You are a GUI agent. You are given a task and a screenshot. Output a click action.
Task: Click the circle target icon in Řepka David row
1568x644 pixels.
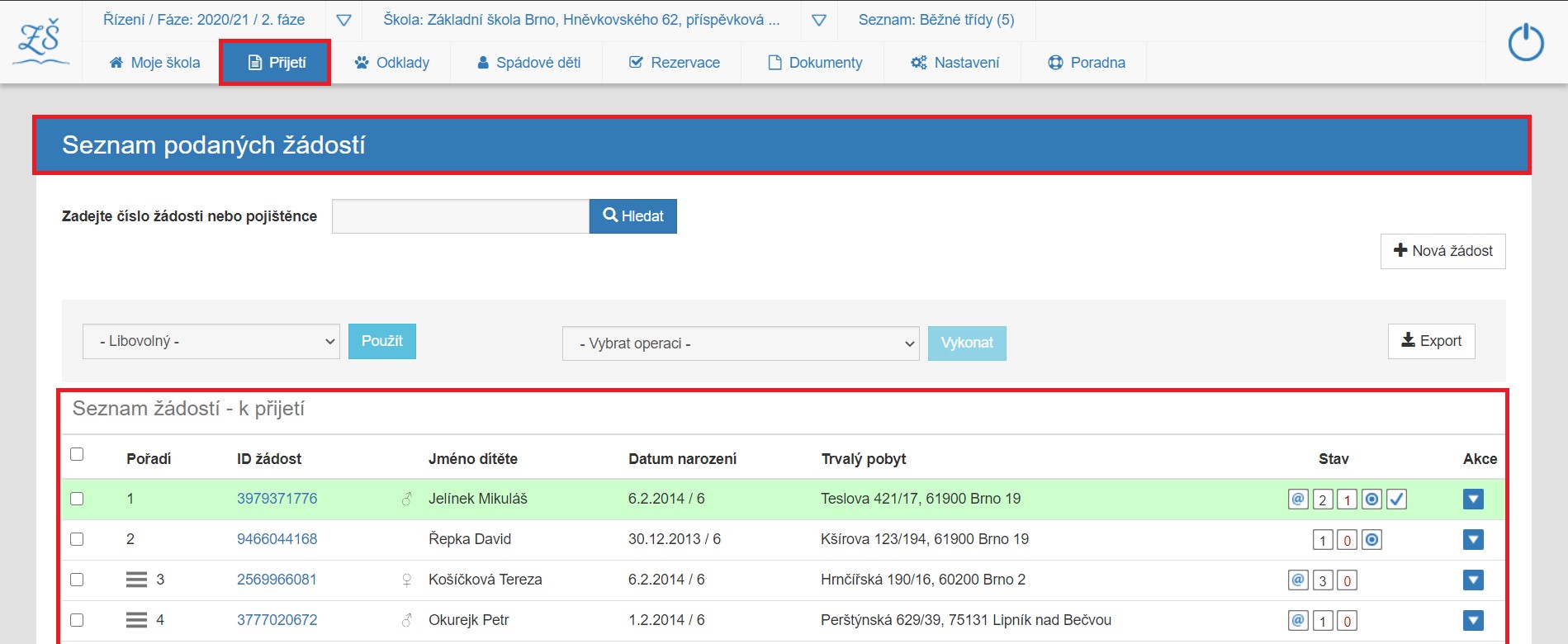tap(1371, 539)
